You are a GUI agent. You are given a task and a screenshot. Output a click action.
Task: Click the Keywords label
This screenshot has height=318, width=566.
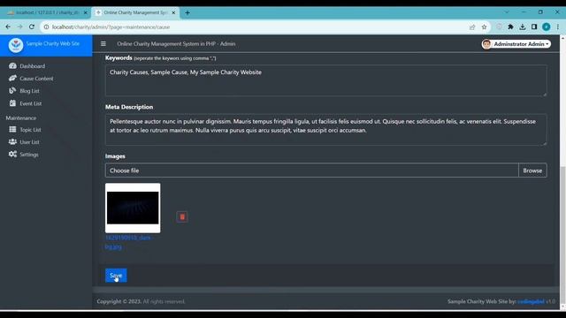(119, 57)
